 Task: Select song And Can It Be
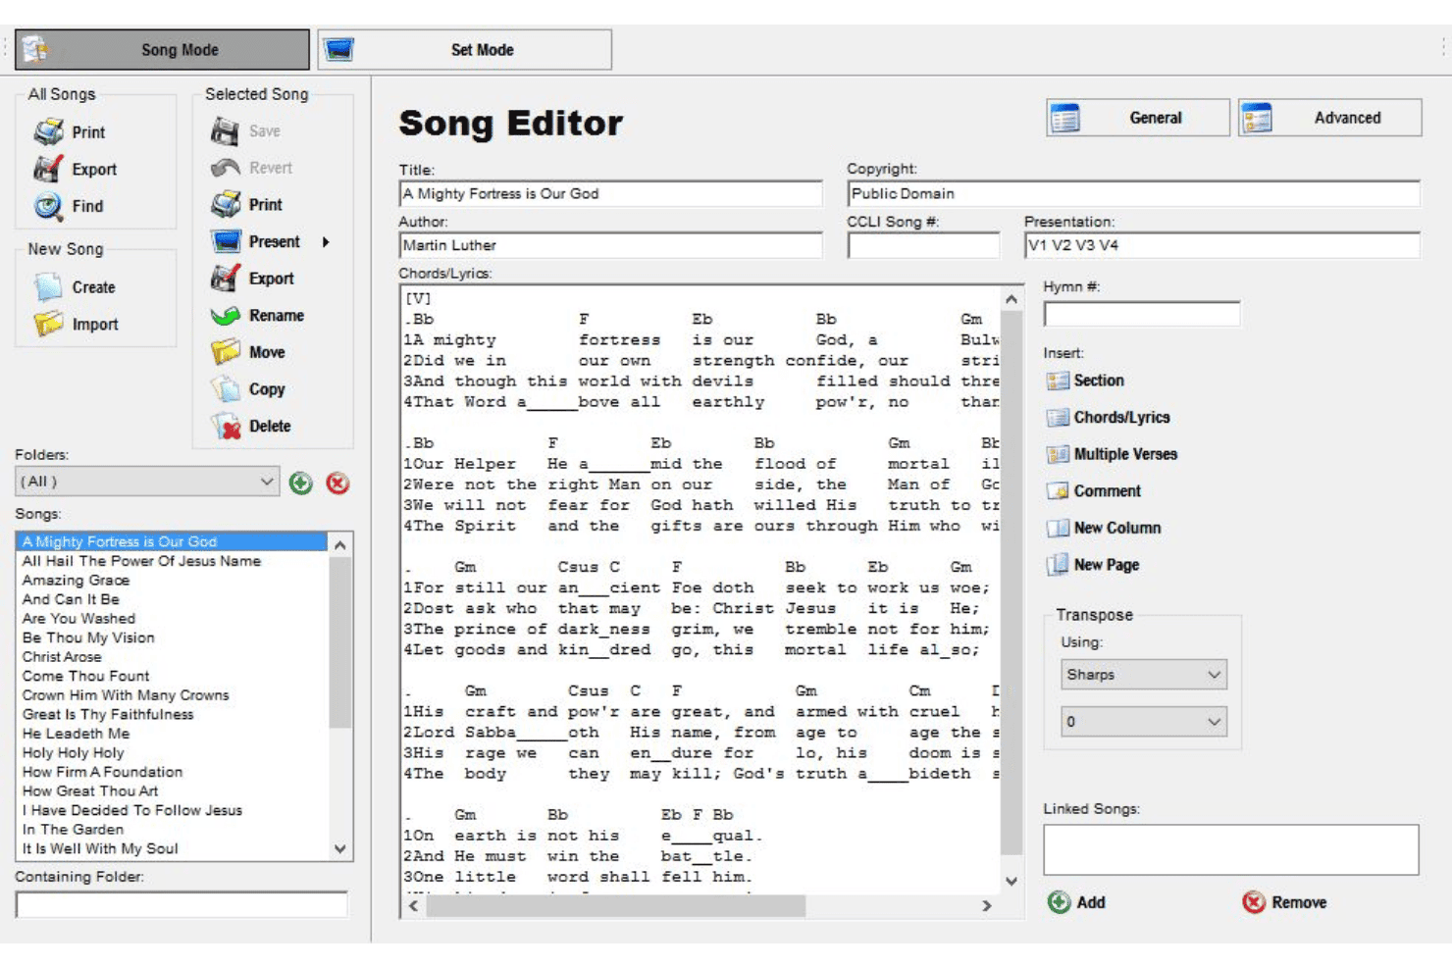[71, 599]
